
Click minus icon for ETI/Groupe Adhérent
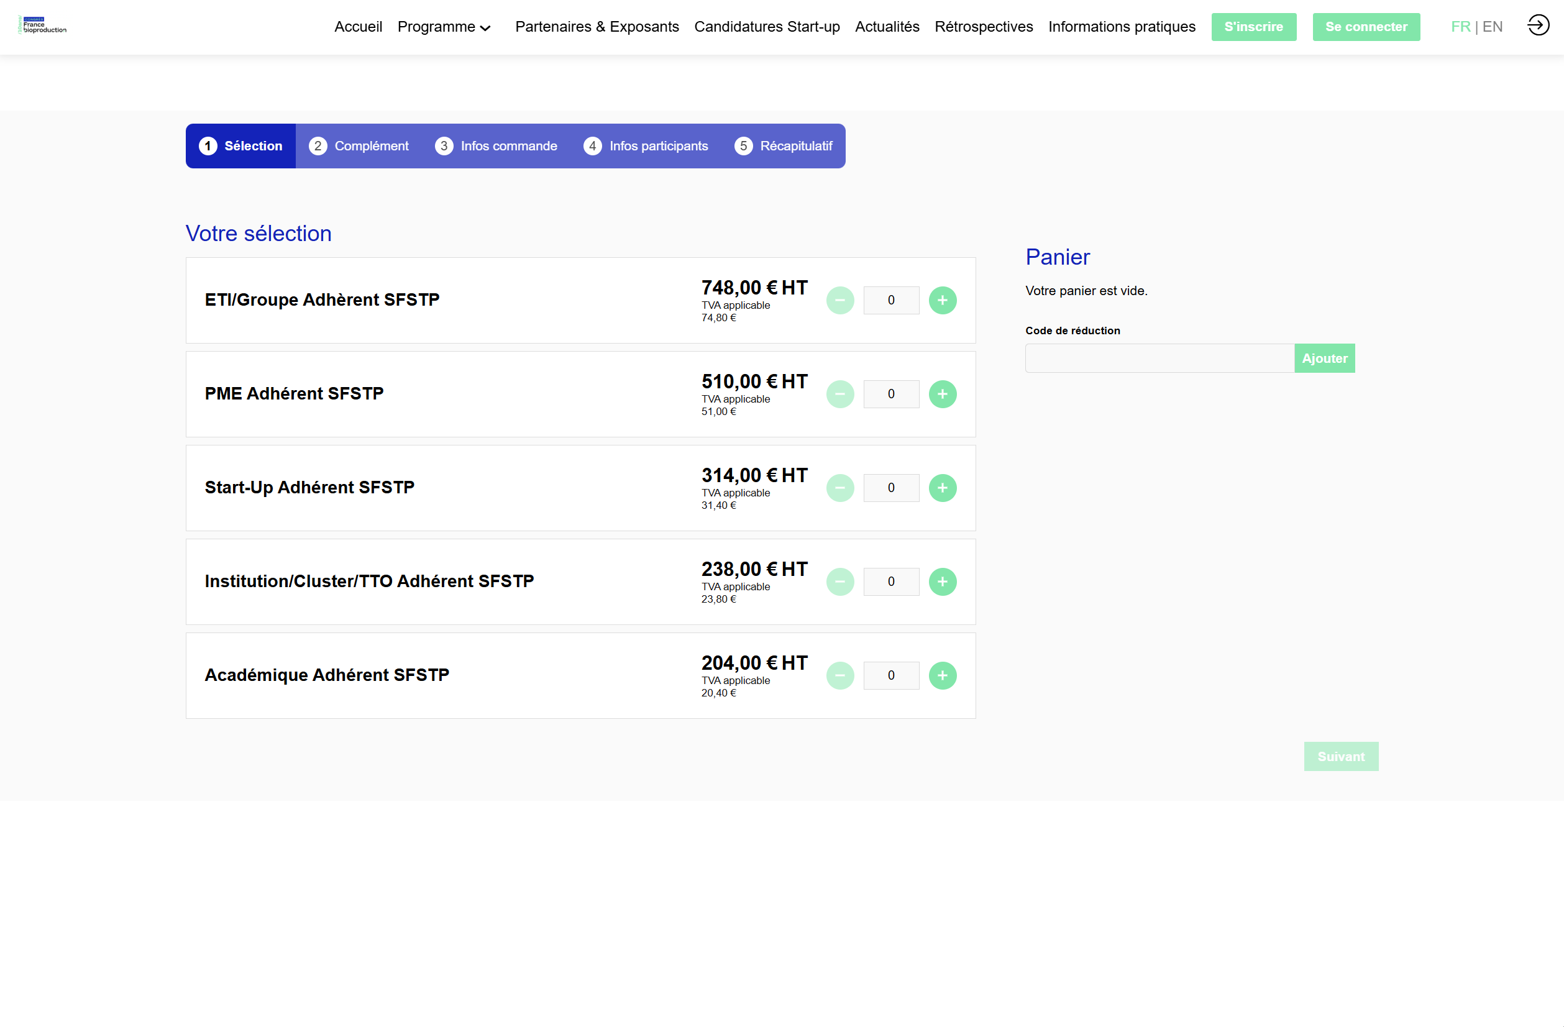point(840,300)
